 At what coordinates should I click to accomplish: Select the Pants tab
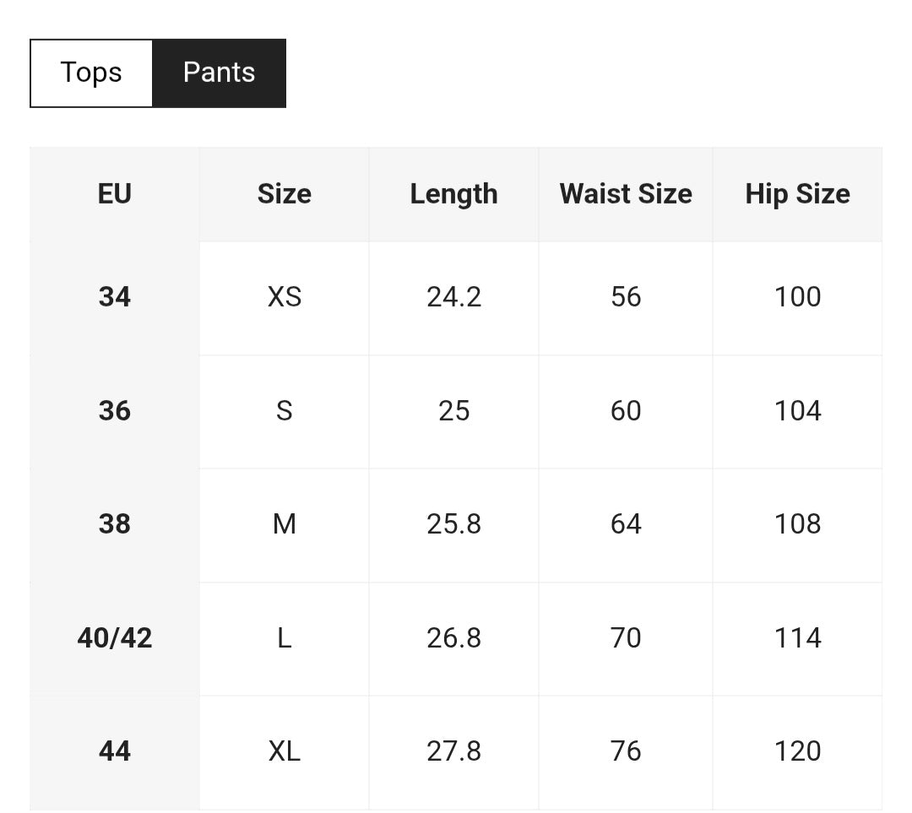pos(219,73)
